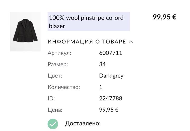Click the ID label

click(51, 99)
